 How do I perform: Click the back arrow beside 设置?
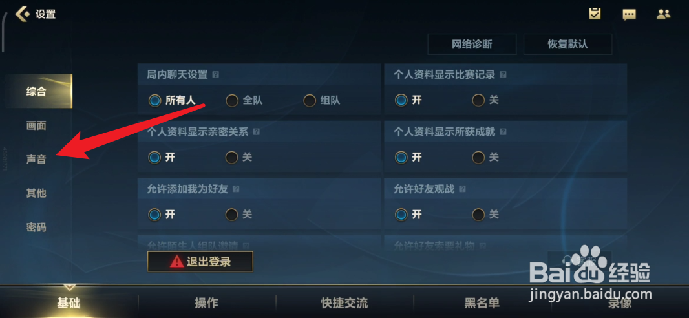click(23, 14)
